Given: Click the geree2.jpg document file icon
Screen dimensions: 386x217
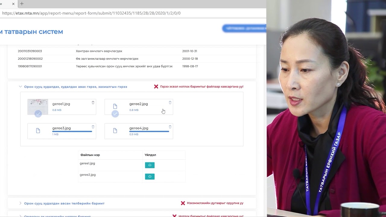Looking at the screenshot, I should pyautogui.click(x=115, y=106).
